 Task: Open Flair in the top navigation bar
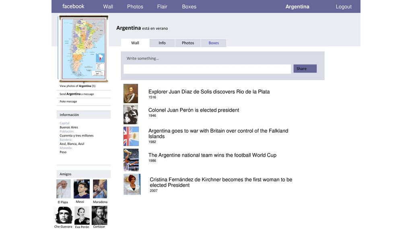(x=162, y=6)
